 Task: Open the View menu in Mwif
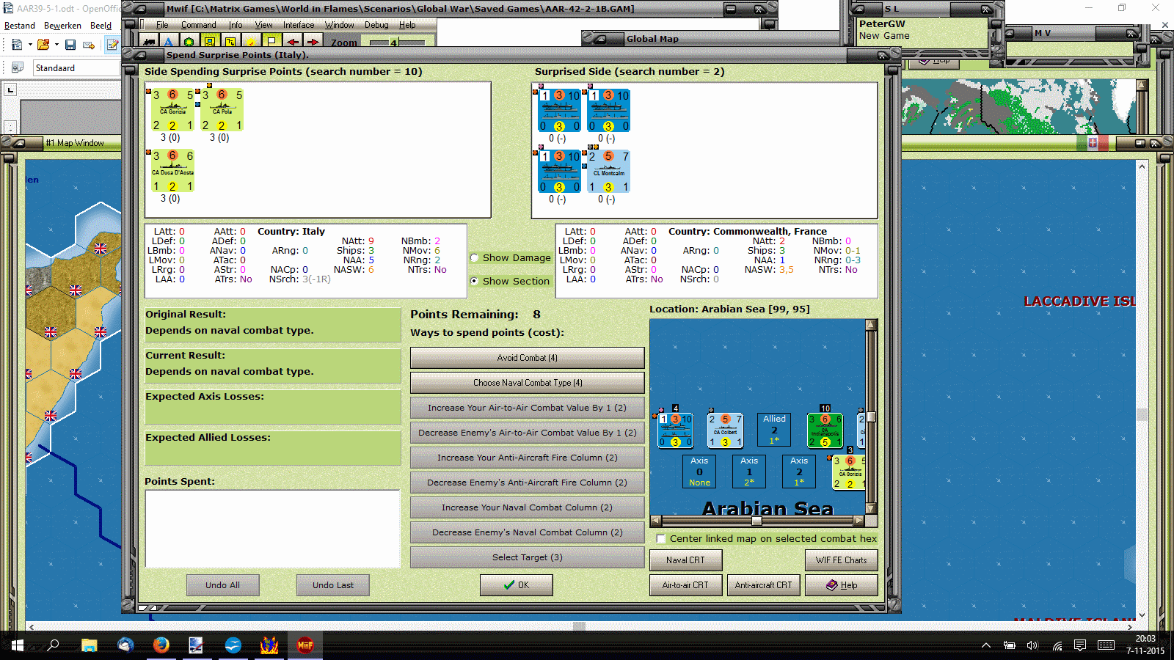point(263,25)
